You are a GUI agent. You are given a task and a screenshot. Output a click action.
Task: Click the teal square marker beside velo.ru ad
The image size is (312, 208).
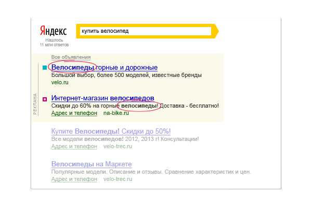[x=45, y=68]
